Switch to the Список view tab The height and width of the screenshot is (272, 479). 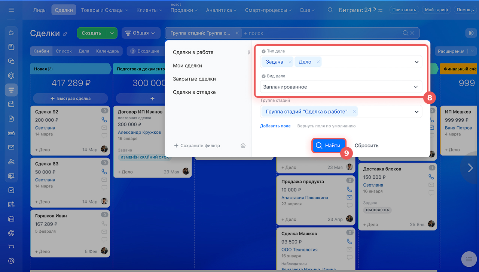[x=64, y=51]
